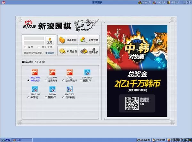192x142 pixels.
Task: Open the 神州大厅 room icon
Action: pyautogui.click(x=35, y=72)
